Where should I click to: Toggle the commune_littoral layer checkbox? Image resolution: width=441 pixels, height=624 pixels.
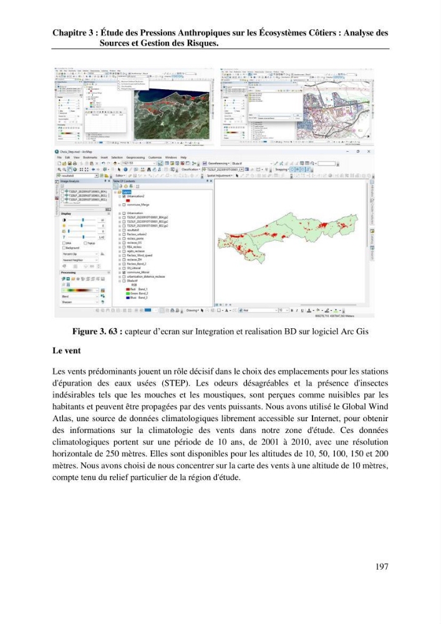pyautogui.click(x=124, y=273)
